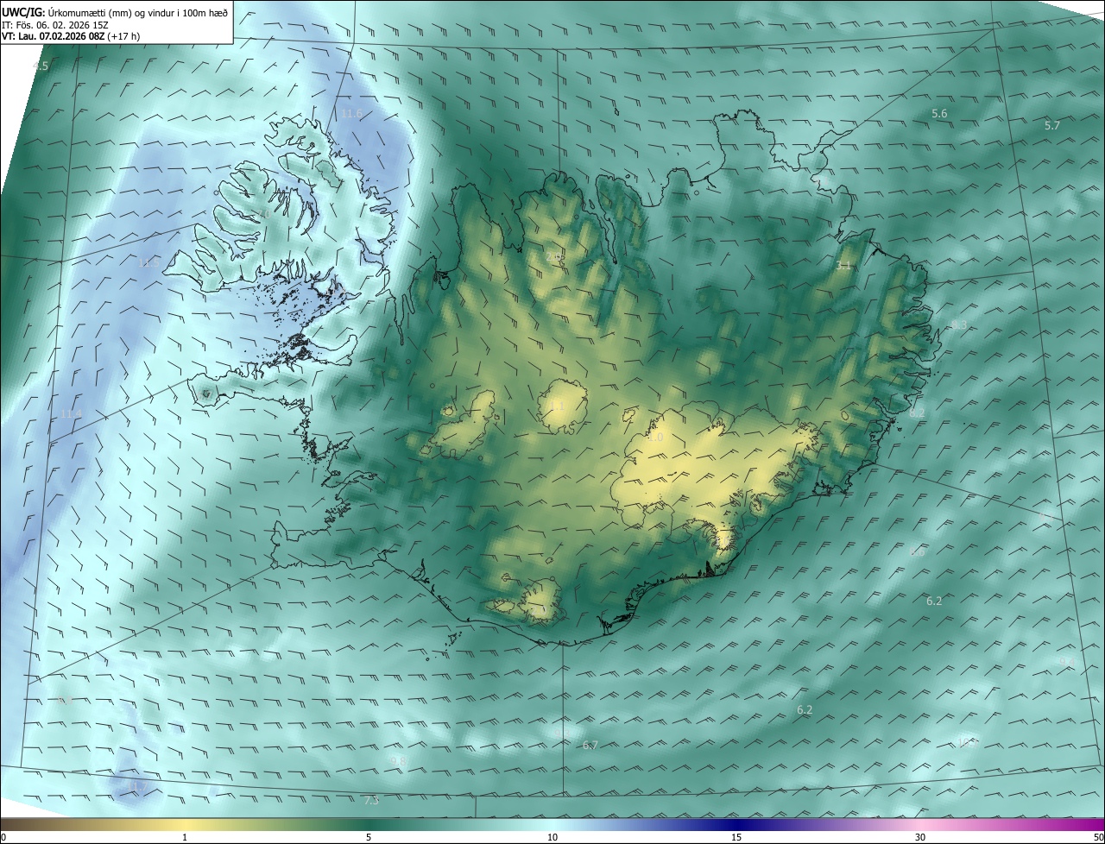Click the 1.1 value label on the map
The height and width of the screenshot is (844, 1105).
tap(557, 406)
